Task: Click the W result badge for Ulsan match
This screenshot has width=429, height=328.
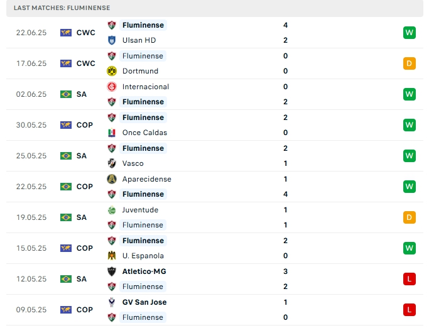Action: point(410,33)
